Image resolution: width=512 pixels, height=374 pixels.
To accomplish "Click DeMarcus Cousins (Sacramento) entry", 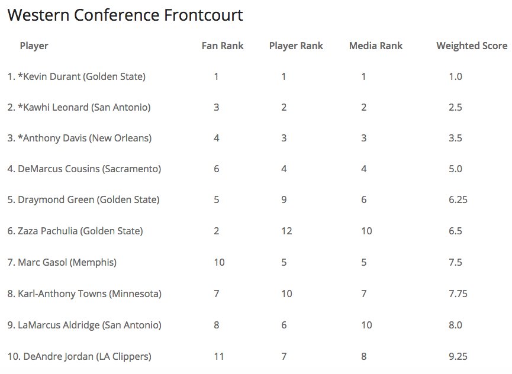I will (84, 169).
